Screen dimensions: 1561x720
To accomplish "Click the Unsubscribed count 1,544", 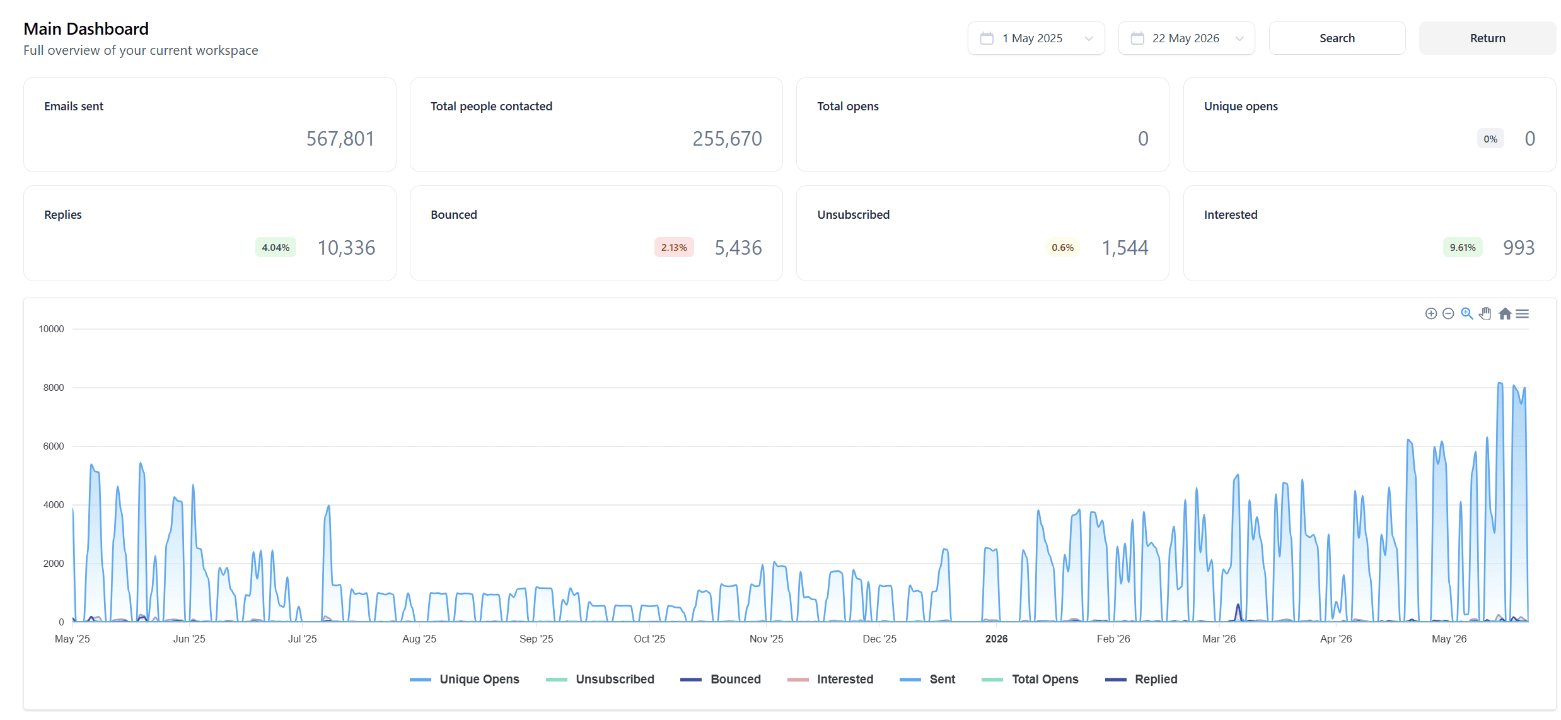I will [1125, 248].
